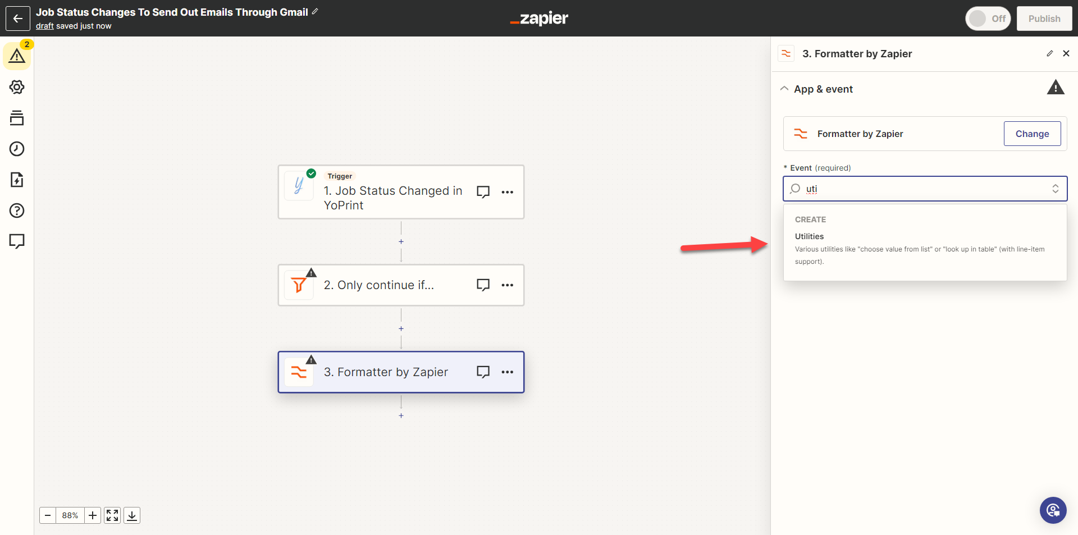Click the App & event warning triangle
The height and width of the screenshot is (535, 1078).
(1056, 88)
